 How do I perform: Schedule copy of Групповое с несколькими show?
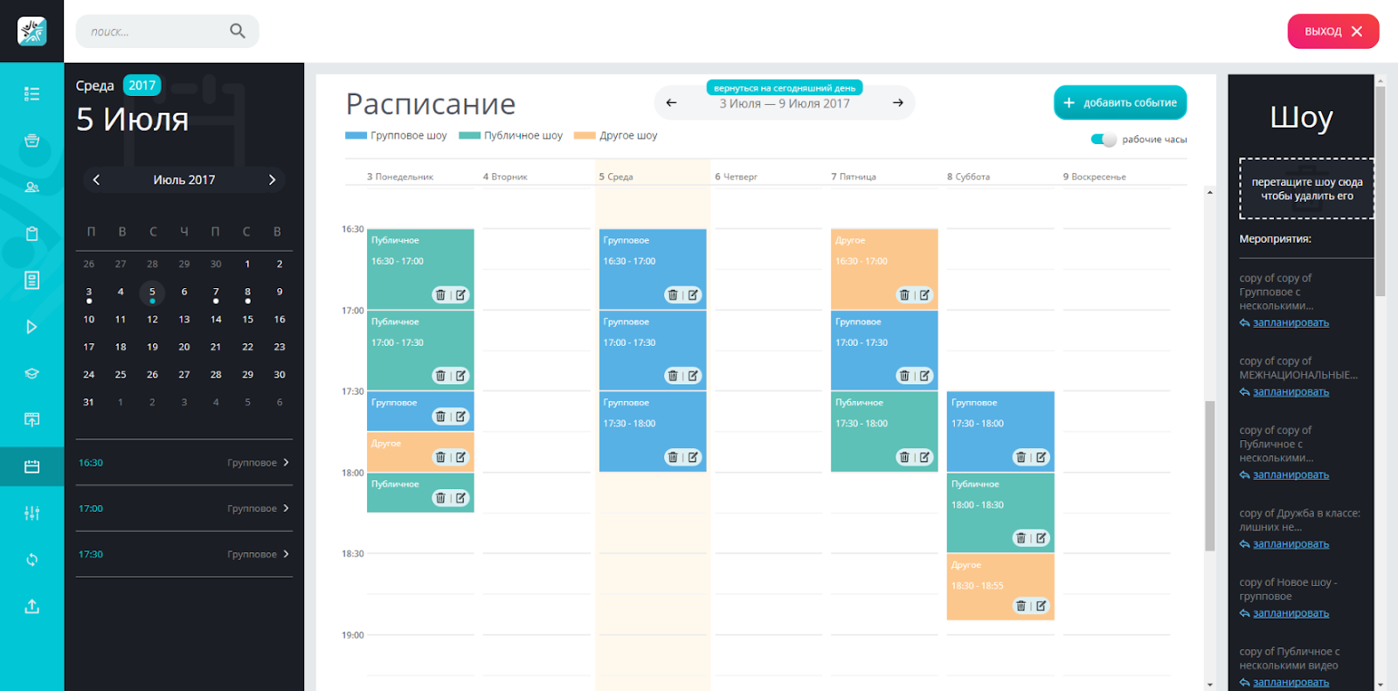[x=1291, y=322]
